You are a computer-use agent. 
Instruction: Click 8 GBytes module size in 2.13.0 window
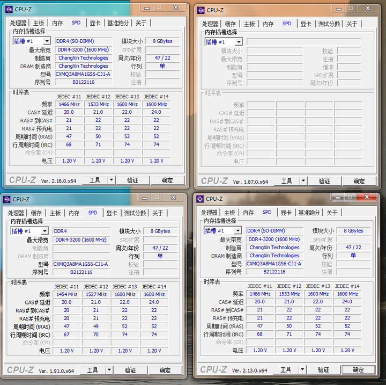click(x=353, y=230)
